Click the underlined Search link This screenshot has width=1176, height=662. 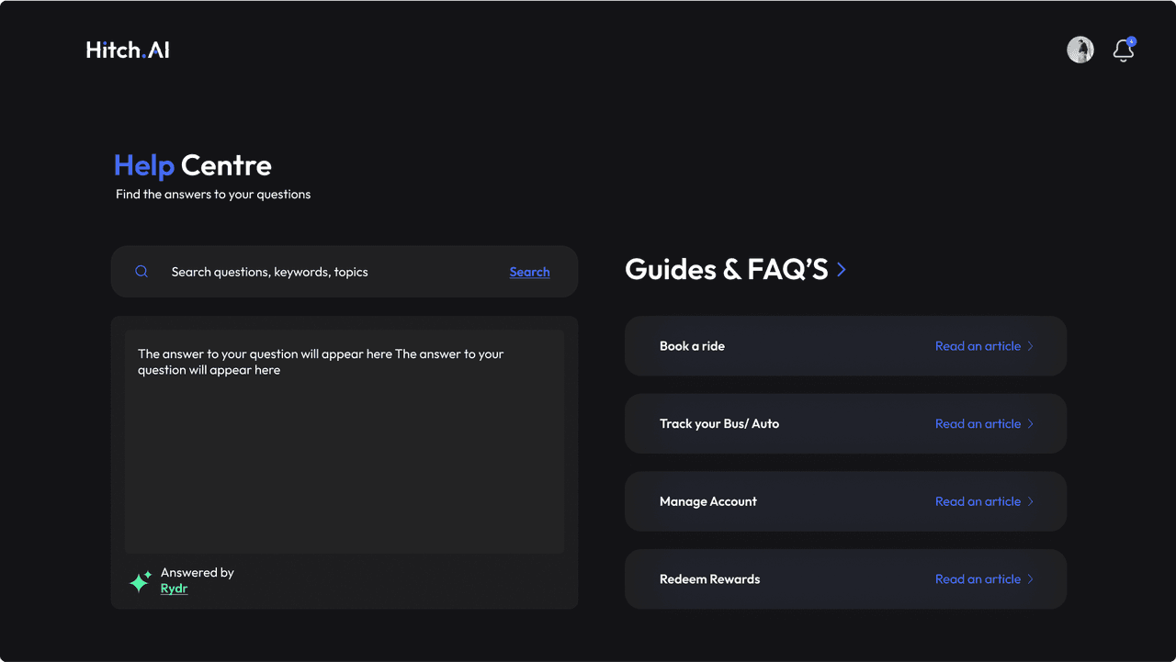coord(529,272)
